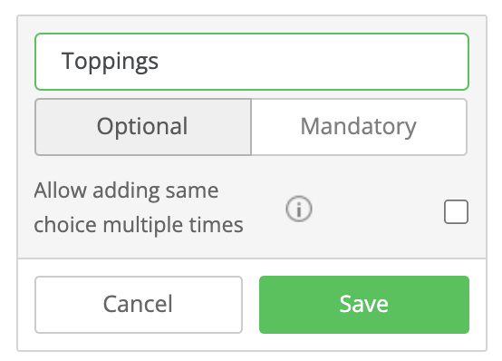Click the Allow adding same choice label text
This screenshot has width=502, height=361.
(x=139, y=208)
